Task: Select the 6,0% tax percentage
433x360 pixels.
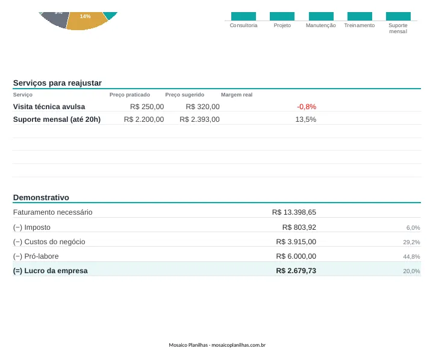Action: pos(413,228)
